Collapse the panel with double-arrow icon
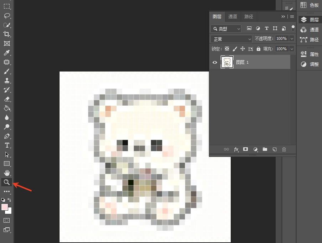This screenshot has width=322, height=243. (283, 17)
